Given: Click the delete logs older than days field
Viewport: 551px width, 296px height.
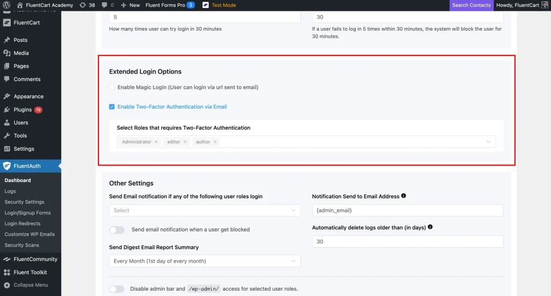Looking at the screenshot, I should [408, 242].
